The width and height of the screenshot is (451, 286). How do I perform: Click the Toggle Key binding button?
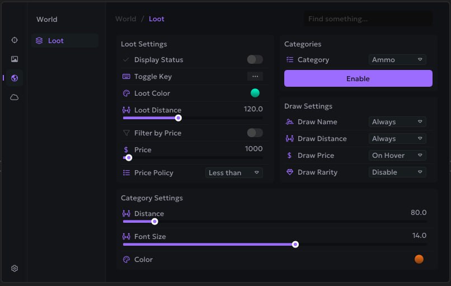(255, 76)
